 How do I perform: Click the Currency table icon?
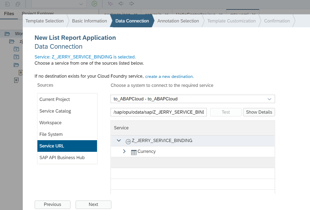click(x=134, y=152)
